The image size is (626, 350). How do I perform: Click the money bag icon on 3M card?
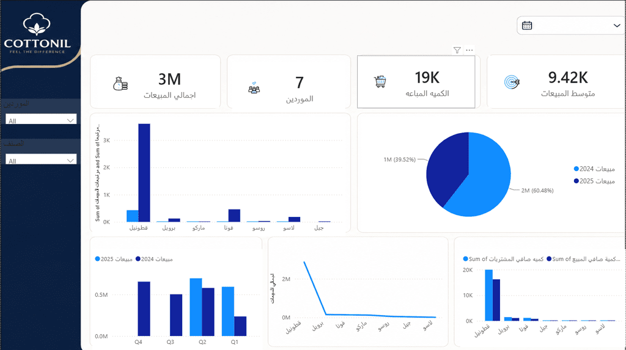(120, 84)
